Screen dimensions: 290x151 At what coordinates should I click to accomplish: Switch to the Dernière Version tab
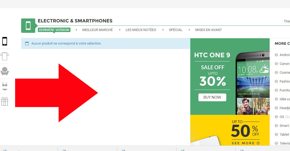tap(54, 30)
